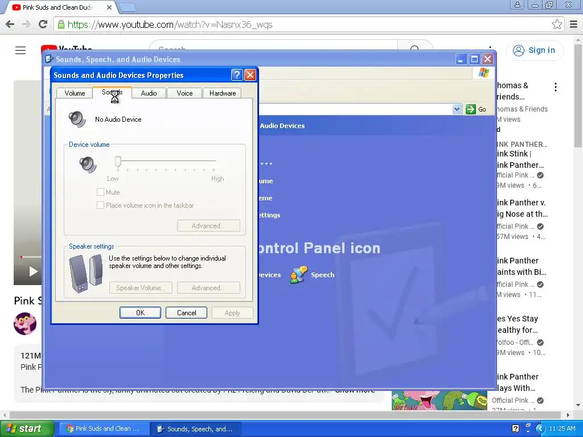583x437 pixels.
Task: Open the Pink Stink video link
Action: tap(520, 159)
